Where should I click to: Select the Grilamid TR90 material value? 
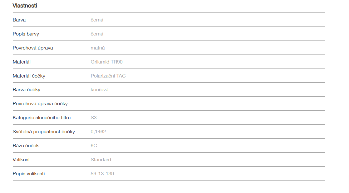106,62
